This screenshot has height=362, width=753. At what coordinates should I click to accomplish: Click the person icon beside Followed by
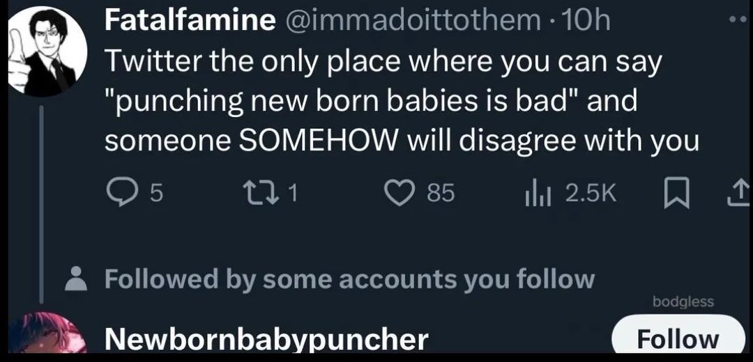coord(74,280)
